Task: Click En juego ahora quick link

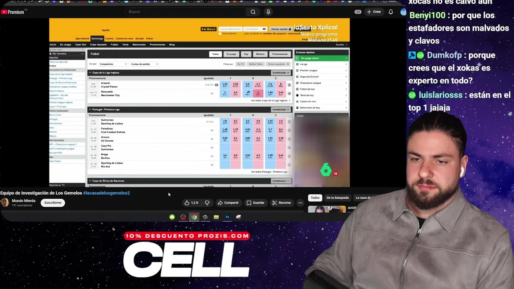Action: [321, 58]
